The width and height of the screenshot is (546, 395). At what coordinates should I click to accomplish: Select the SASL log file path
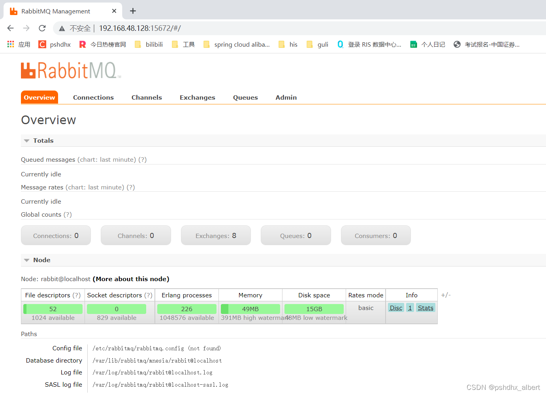click(160, 385)
